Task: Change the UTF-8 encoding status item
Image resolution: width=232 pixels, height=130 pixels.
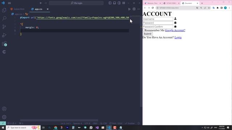Action: tap(87, 123)
